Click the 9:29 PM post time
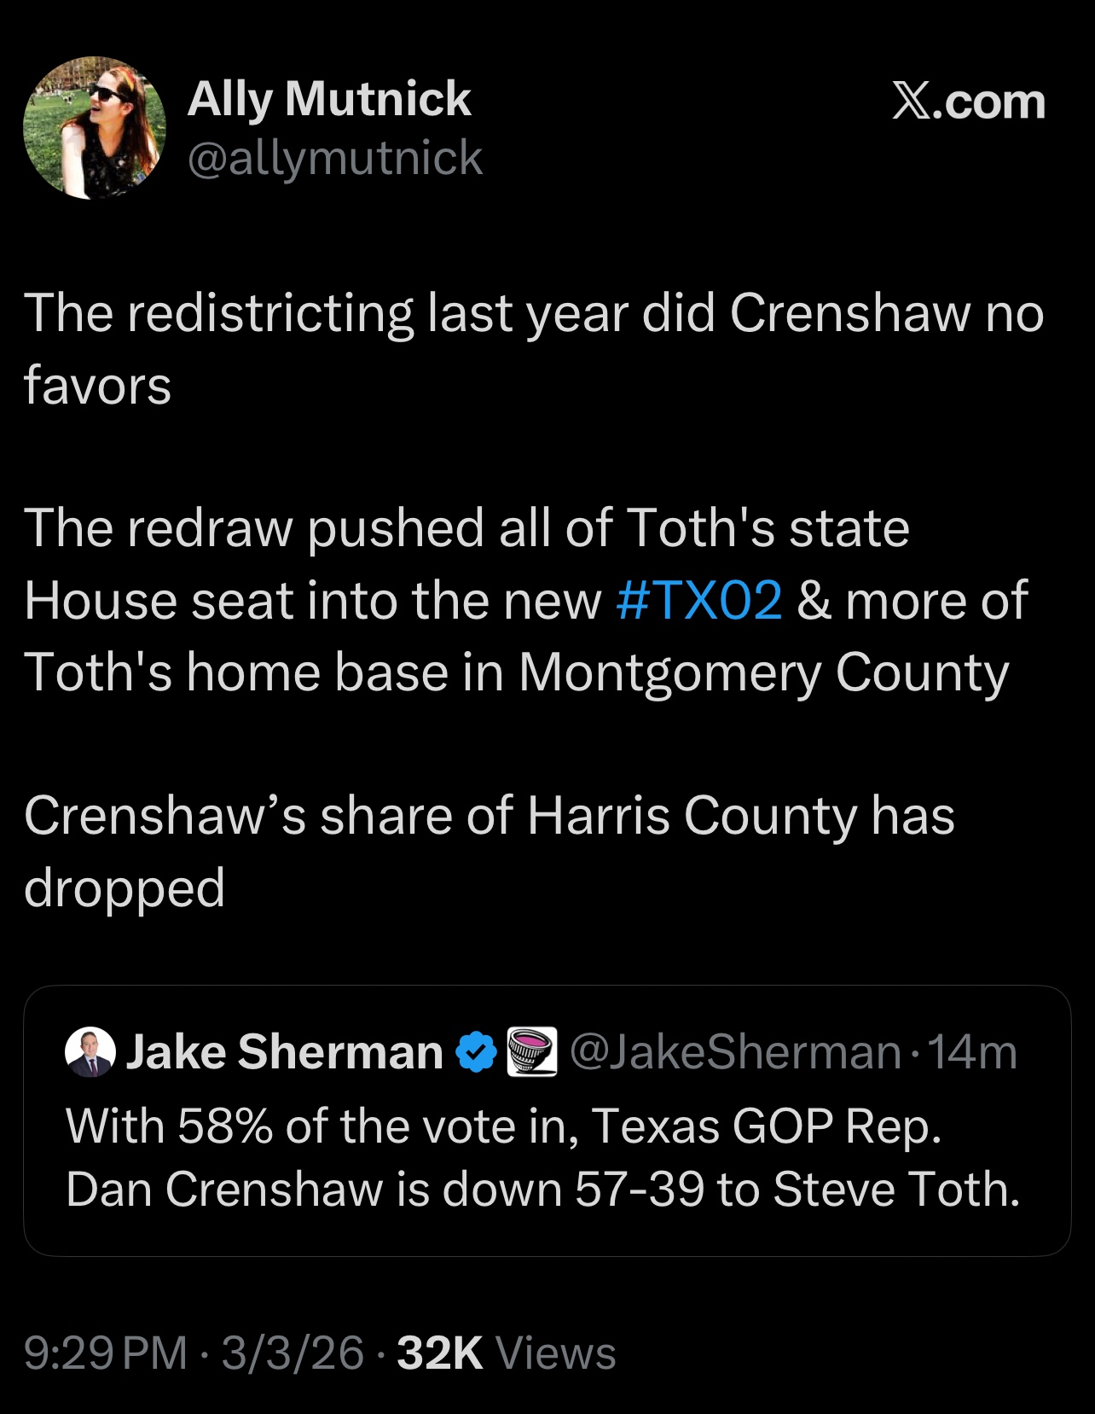 pyautogui.click(x=105, y=1353)
